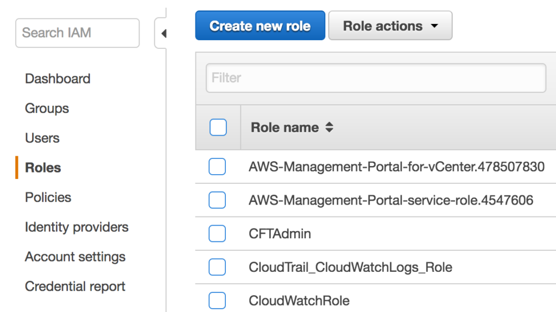Select the CFTAdmin role checkbox
This screenshot has width=556, height=312.
click(x=217, y=234)
